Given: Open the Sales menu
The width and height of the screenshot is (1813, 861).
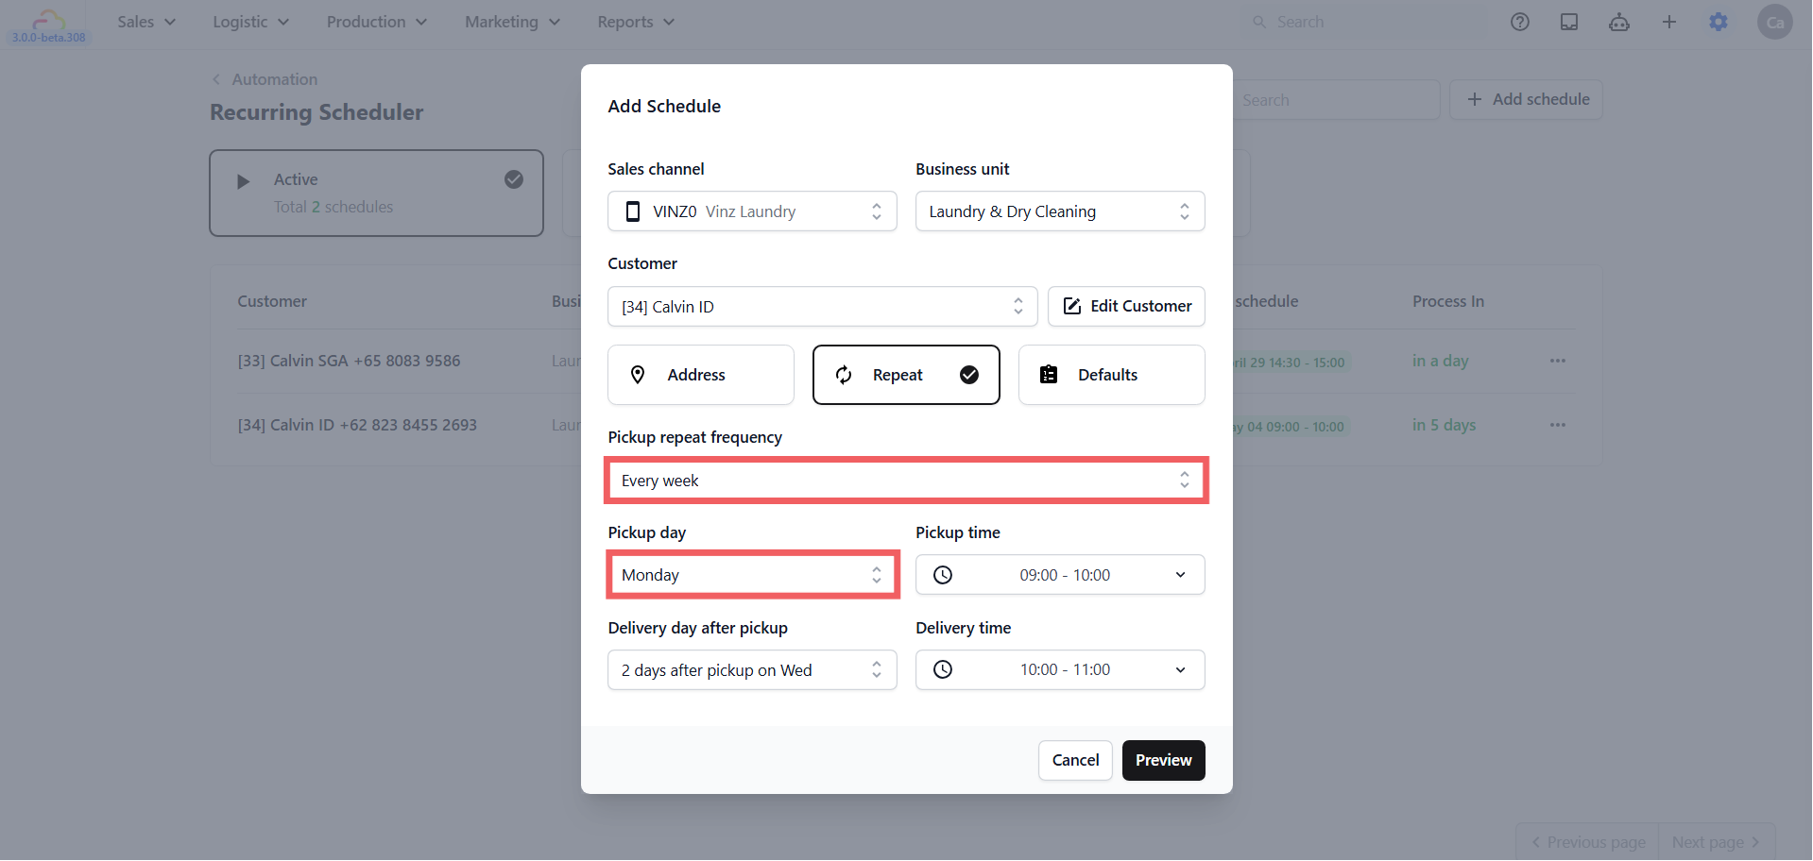Looking at the screenshot, I should click(146, 22).
